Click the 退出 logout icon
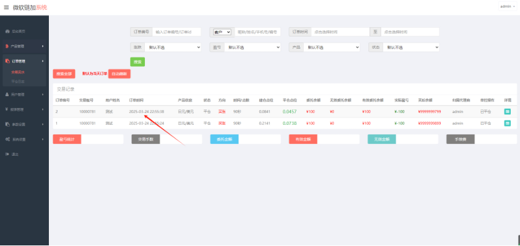Image resolution: width=520 pixels, height=246 pixels. pyautogui.click(x=7, y=155)
